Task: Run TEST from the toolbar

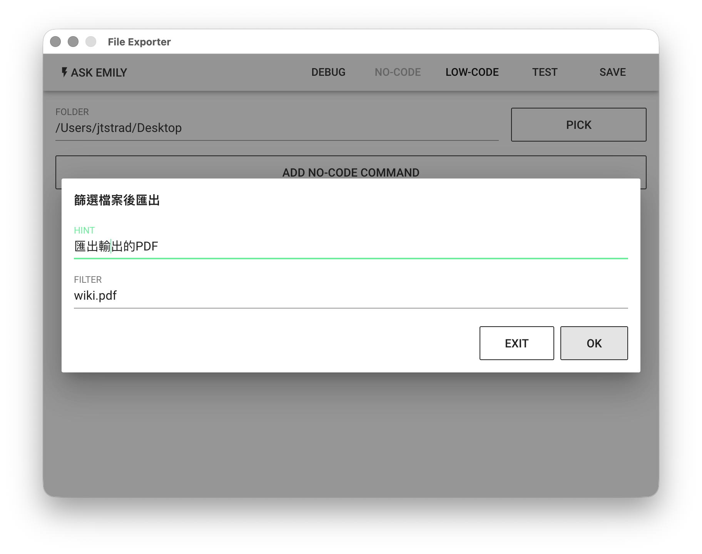Action: point(545,72)
